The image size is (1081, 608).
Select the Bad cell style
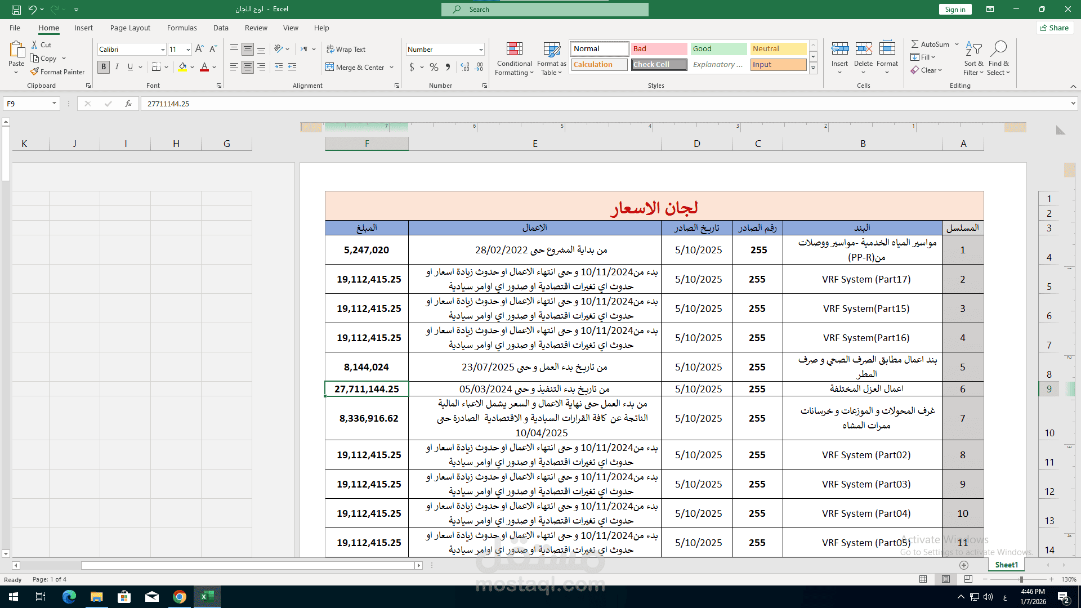tap(659, 49)
